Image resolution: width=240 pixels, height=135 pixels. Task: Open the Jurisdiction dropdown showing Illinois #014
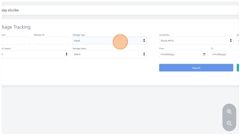tap(196, 41)
